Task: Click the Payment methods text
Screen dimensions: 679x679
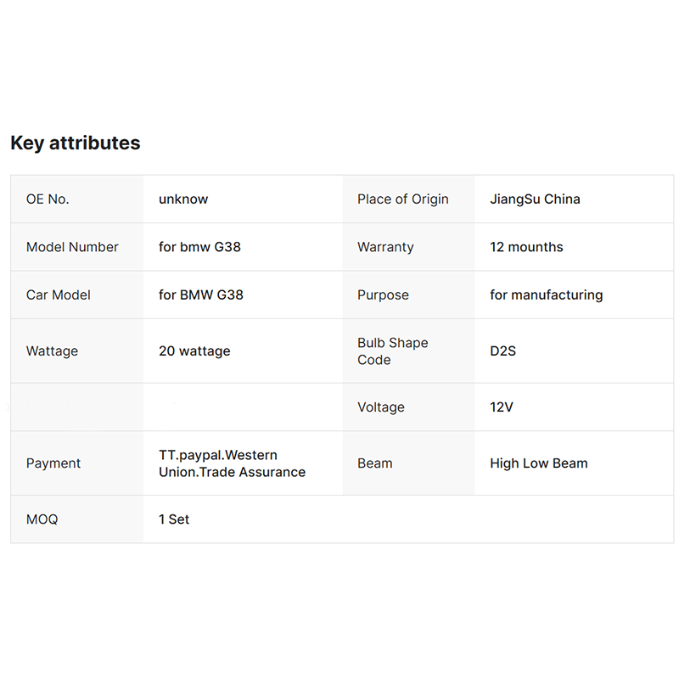Action: [x=232, y=463]
